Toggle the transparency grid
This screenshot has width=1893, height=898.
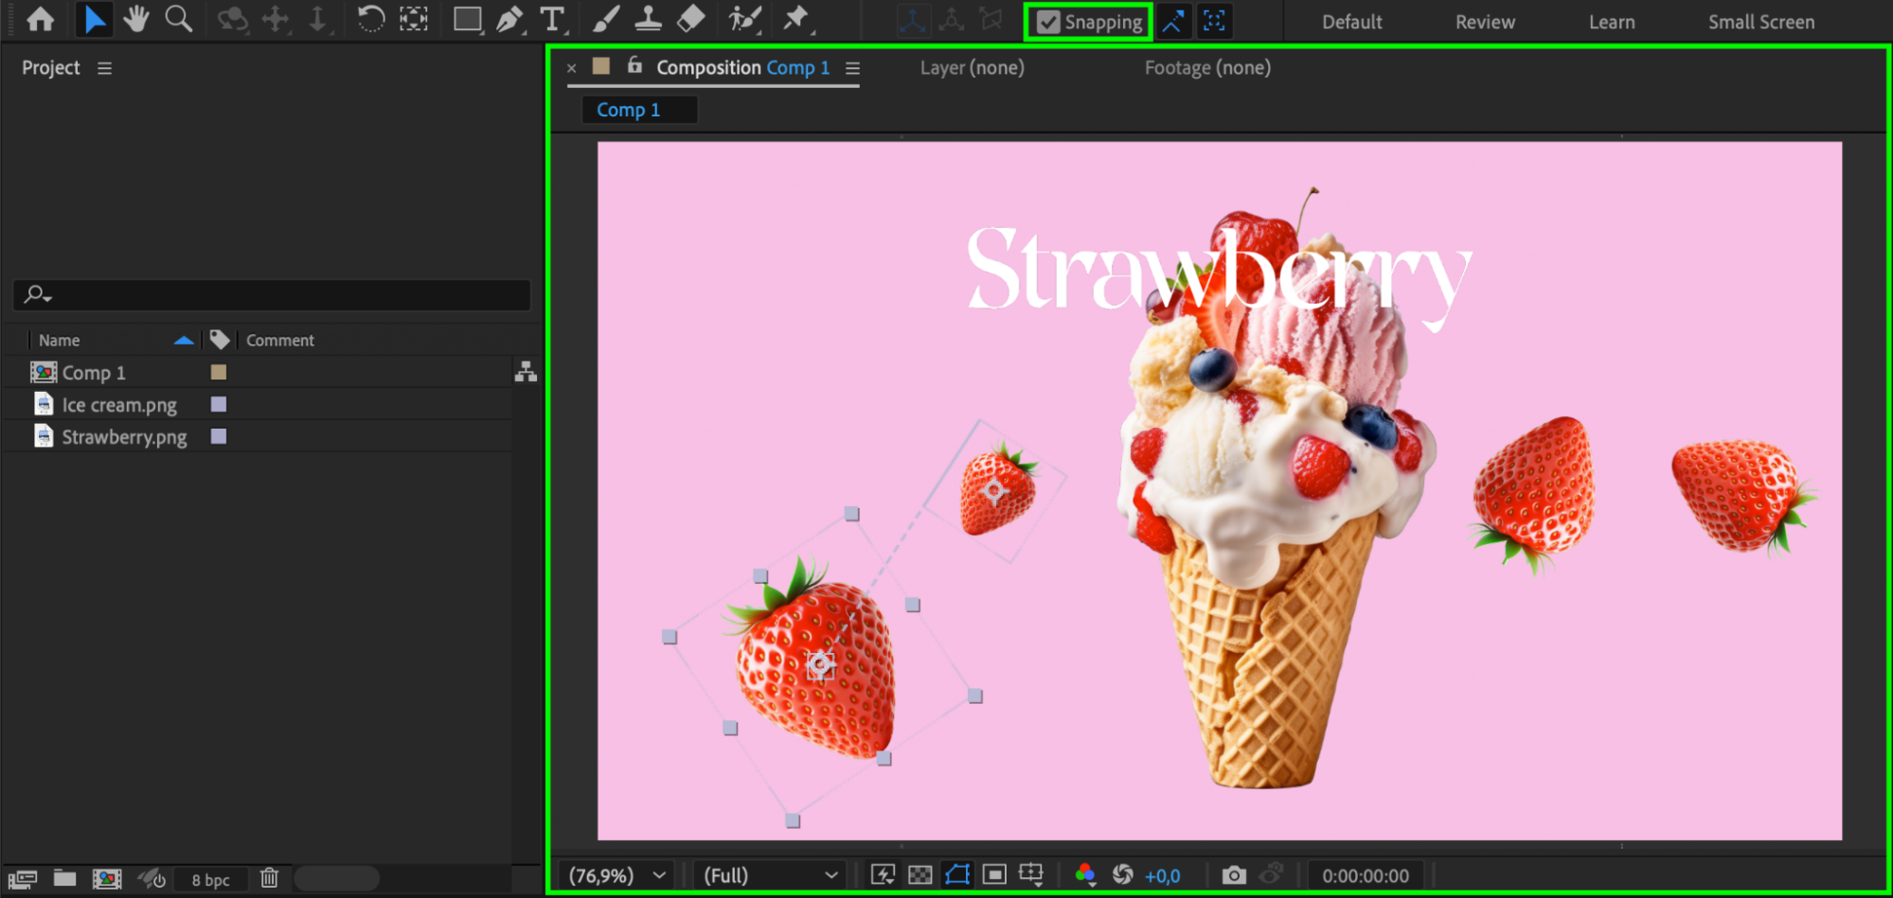pyautogui.click(x=920, y=875)
